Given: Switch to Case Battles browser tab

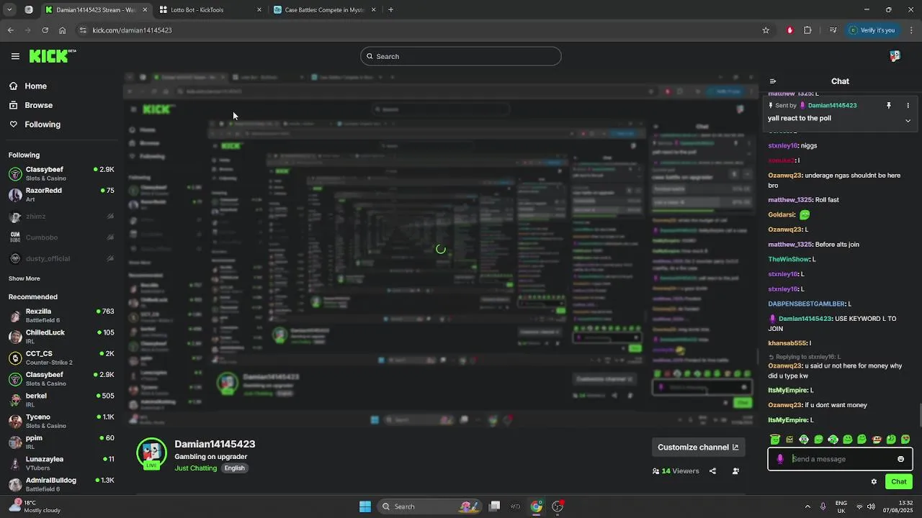Looking at the screenshot, I should pos(325,10).
